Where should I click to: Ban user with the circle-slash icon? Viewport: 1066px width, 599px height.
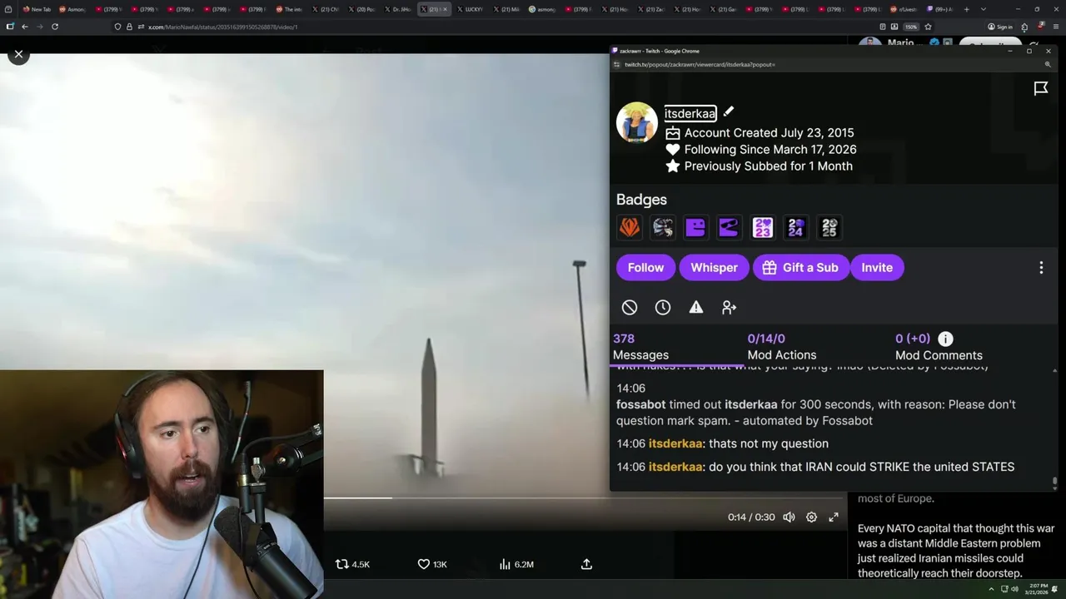coord(630,307)
